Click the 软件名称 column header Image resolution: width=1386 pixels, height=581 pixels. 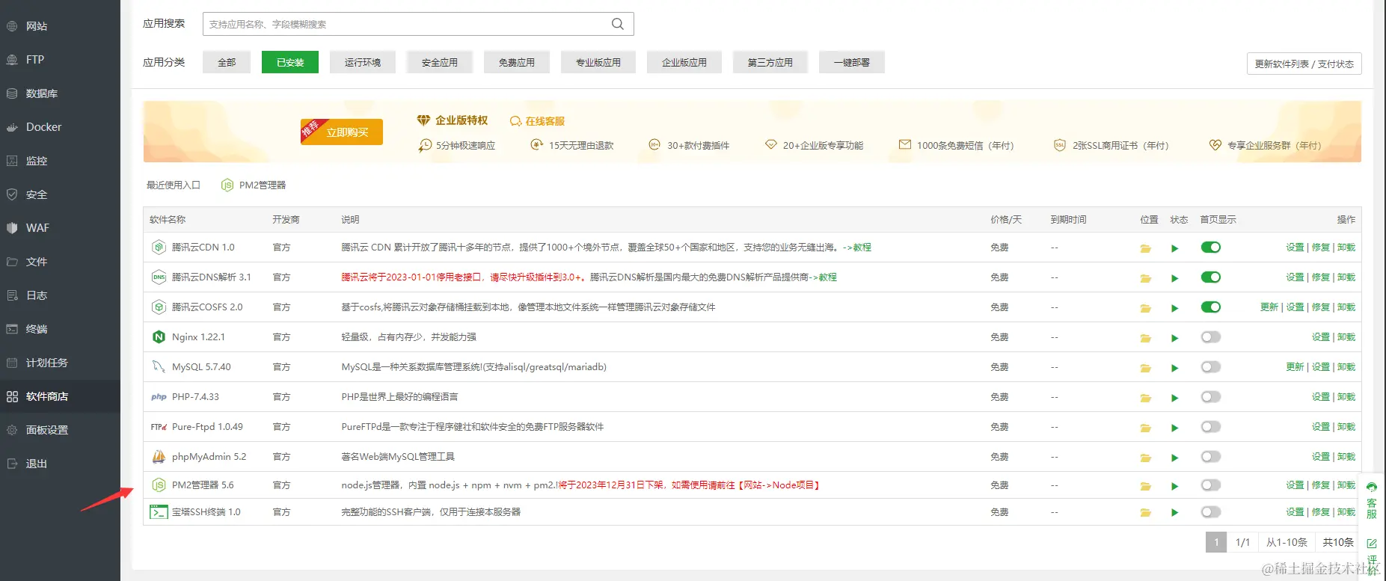pos(168,220)
